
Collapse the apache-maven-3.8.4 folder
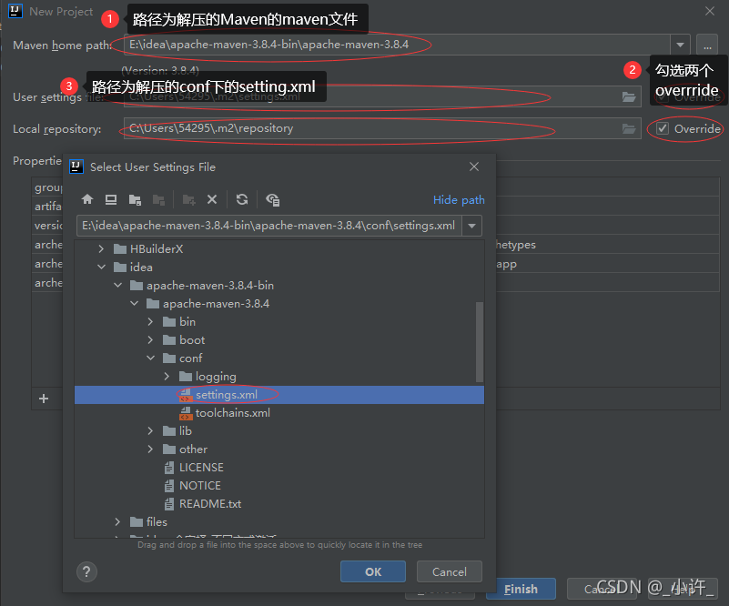[x=135, y=304]
